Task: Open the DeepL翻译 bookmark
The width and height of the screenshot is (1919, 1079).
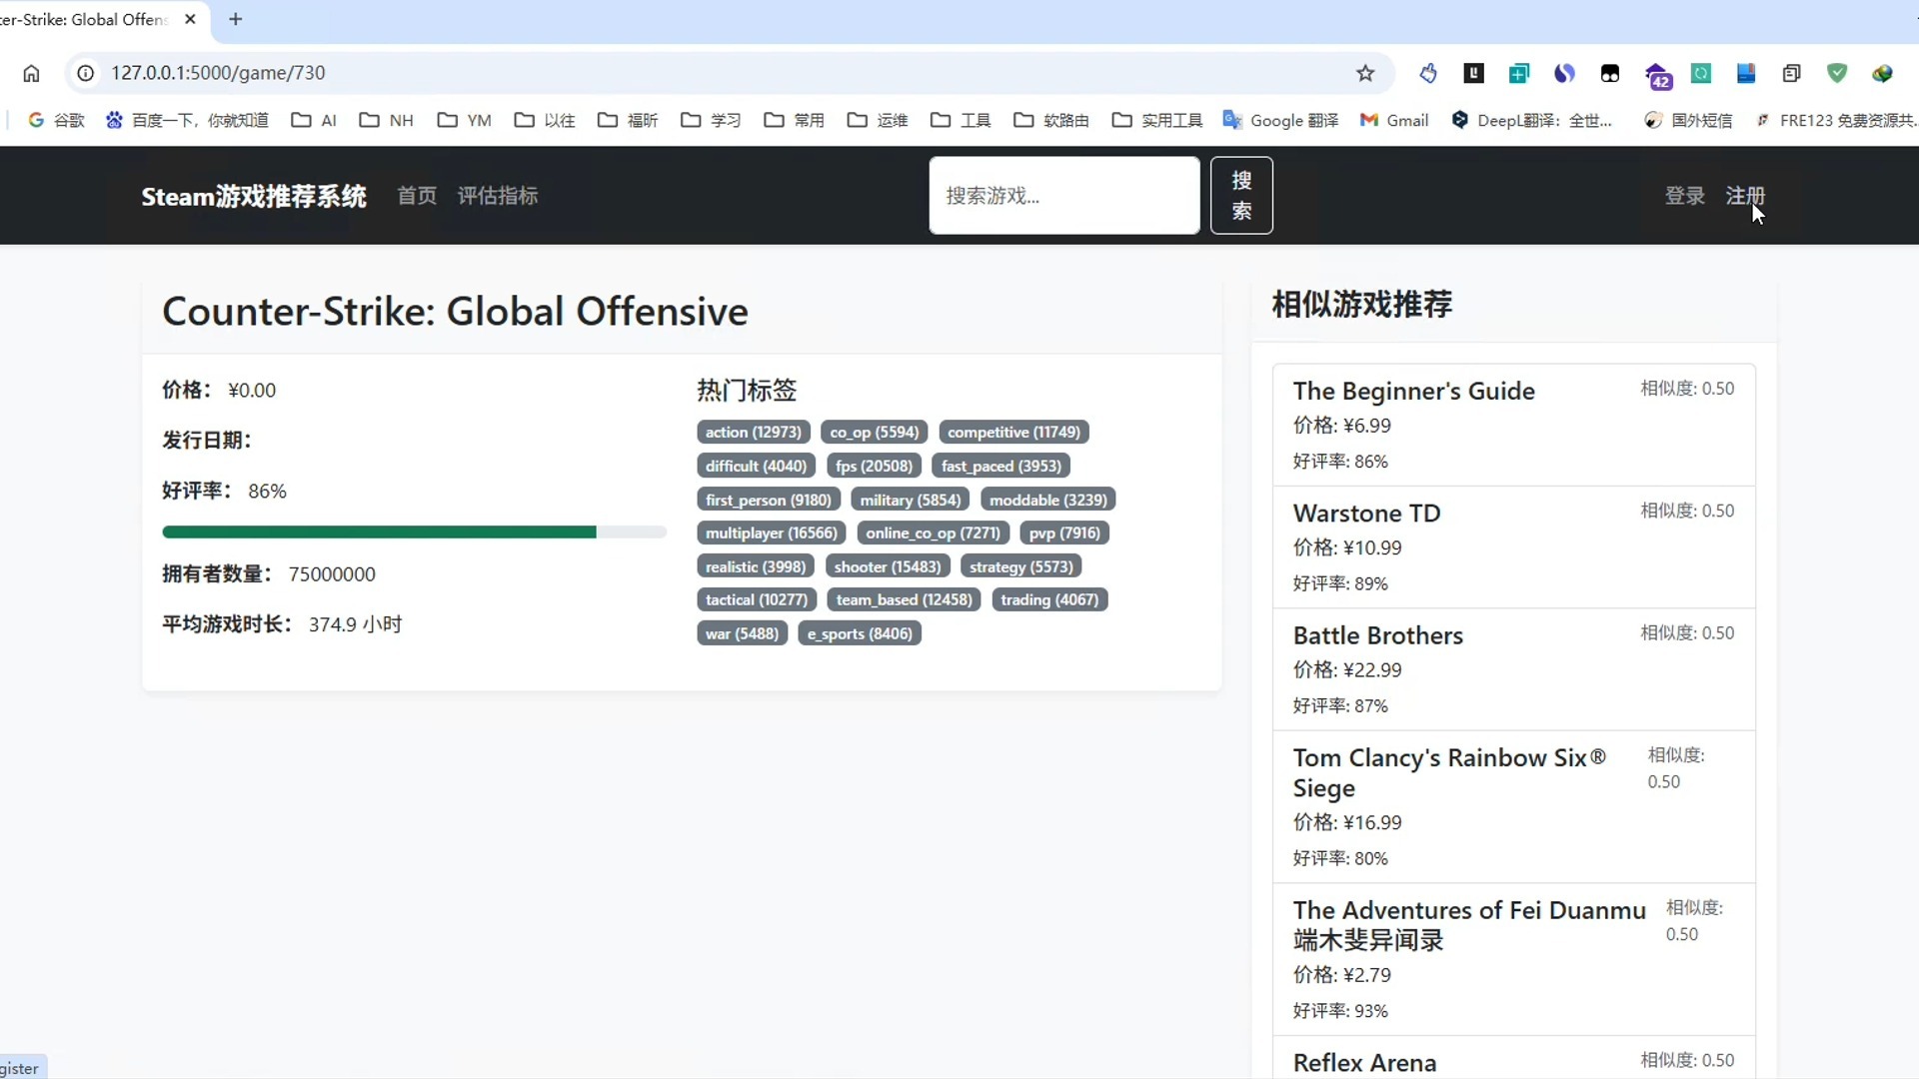Action: (x=1532, y=120)
